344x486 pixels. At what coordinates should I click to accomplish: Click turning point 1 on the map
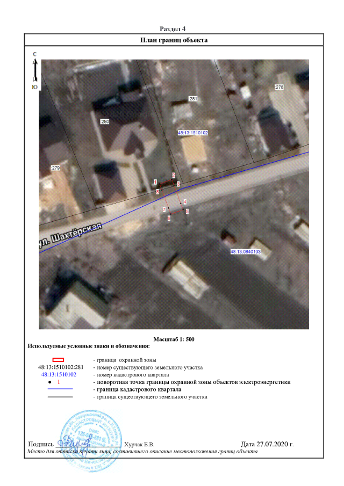[155, 182]
